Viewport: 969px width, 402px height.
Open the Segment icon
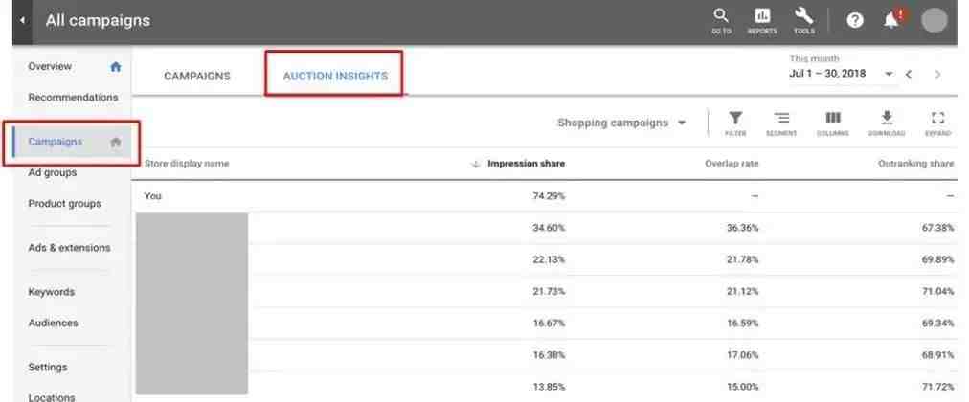click(x=781, y=123)
